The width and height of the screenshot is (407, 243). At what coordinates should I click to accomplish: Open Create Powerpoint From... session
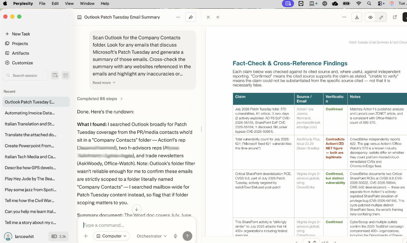[x=36, y=146]
